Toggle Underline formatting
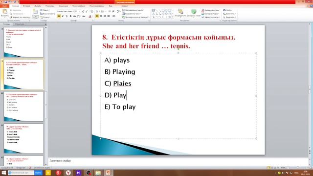The height and width of the screenshot is (176, 313). [67, 16]
